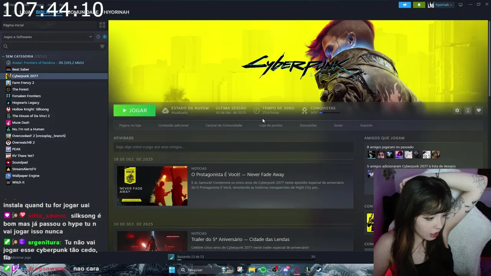
Task: Sort library by recent activity clock icon
Action: (98, 37)
